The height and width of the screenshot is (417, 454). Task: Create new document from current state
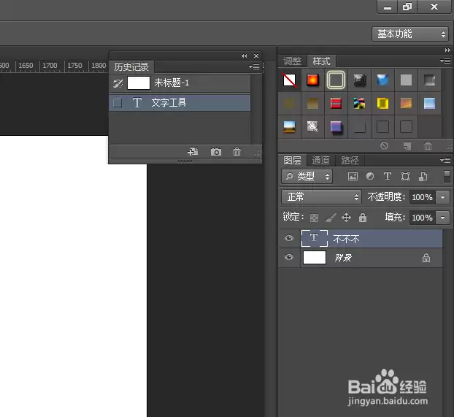tap(193, 152)
